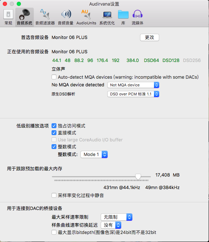209x242 pixels.
Task: Open the 音频音量 volume settings
Action: (65, 17)
